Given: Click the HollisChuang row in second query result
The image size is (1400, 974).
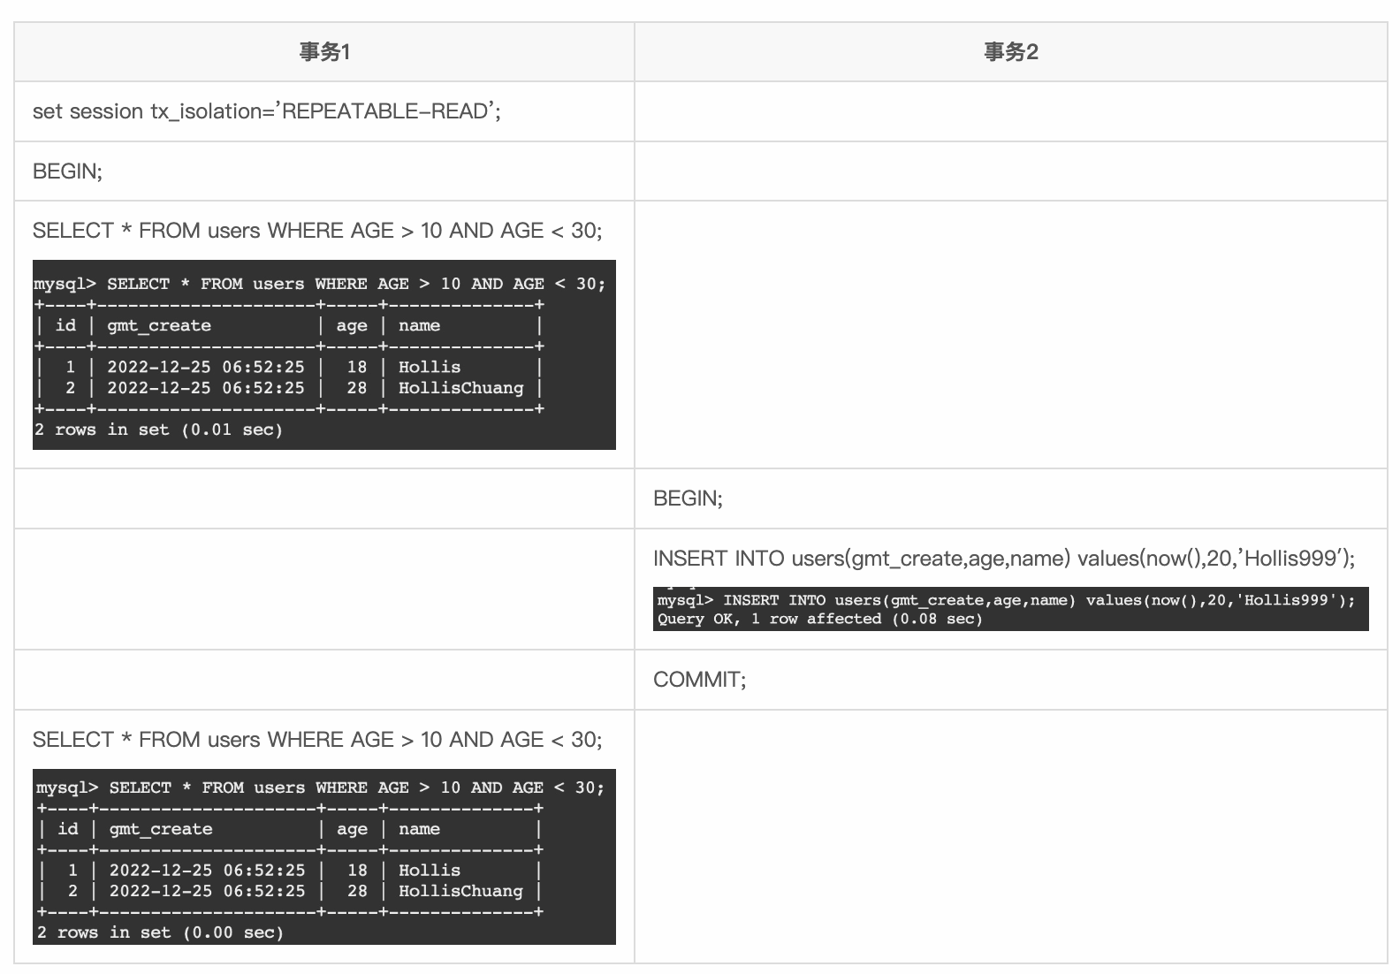Looking at the screenshot, I should 460,891.
